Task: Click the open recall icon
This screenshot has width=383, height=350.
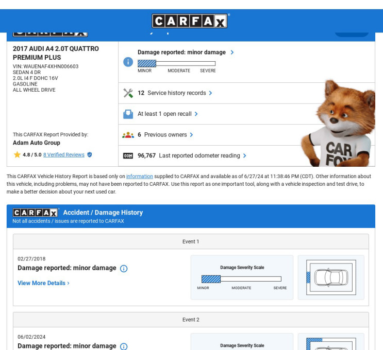Action: 128,114
